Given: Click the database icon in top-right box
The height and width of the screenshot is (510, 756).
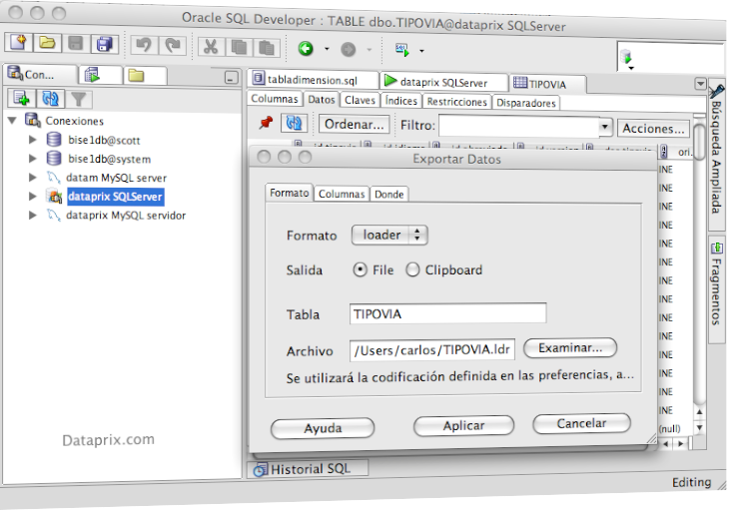Looking at the screenshot, I should 626,57.
